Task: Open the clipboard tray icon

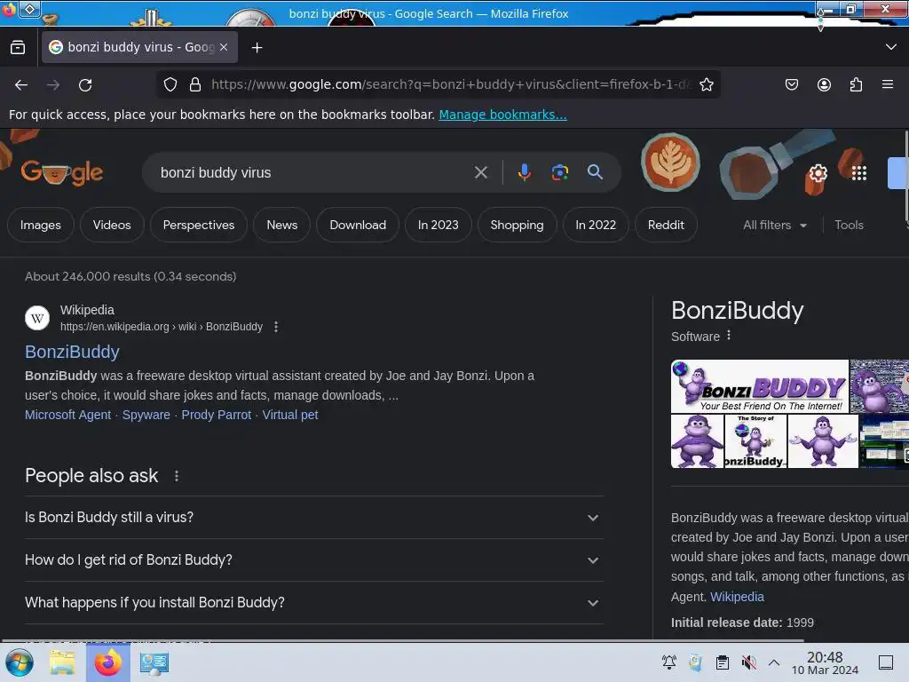Action: point(723,662)
